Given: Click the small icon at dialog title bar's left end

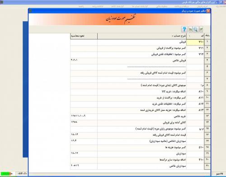Looking at the screenshot, I should (x=30, y=11).
